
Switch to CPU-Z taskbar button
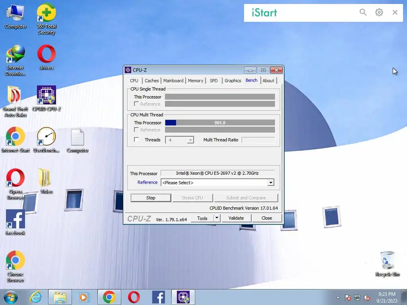(183, 297)
